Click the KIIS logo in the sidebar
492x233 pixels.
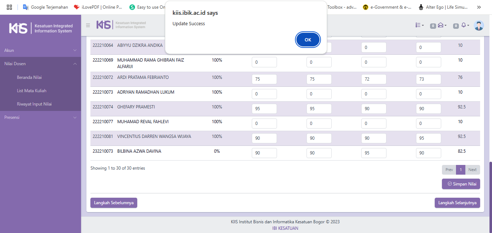click(x=40, y=28)
